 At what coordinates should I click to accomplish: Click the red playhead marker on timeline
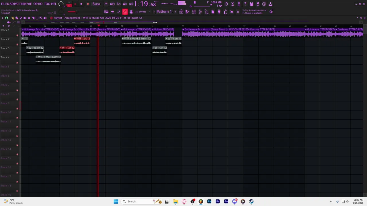[x=99, y=26]
